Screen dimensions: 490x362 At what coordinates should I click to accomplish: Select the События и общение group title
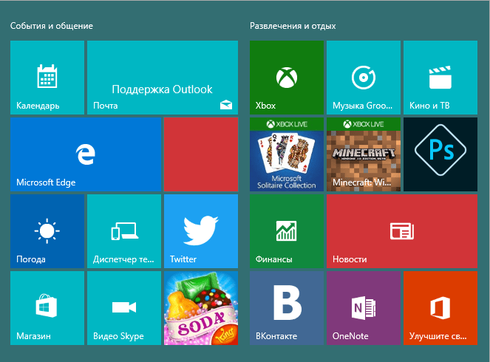[52, 26]
